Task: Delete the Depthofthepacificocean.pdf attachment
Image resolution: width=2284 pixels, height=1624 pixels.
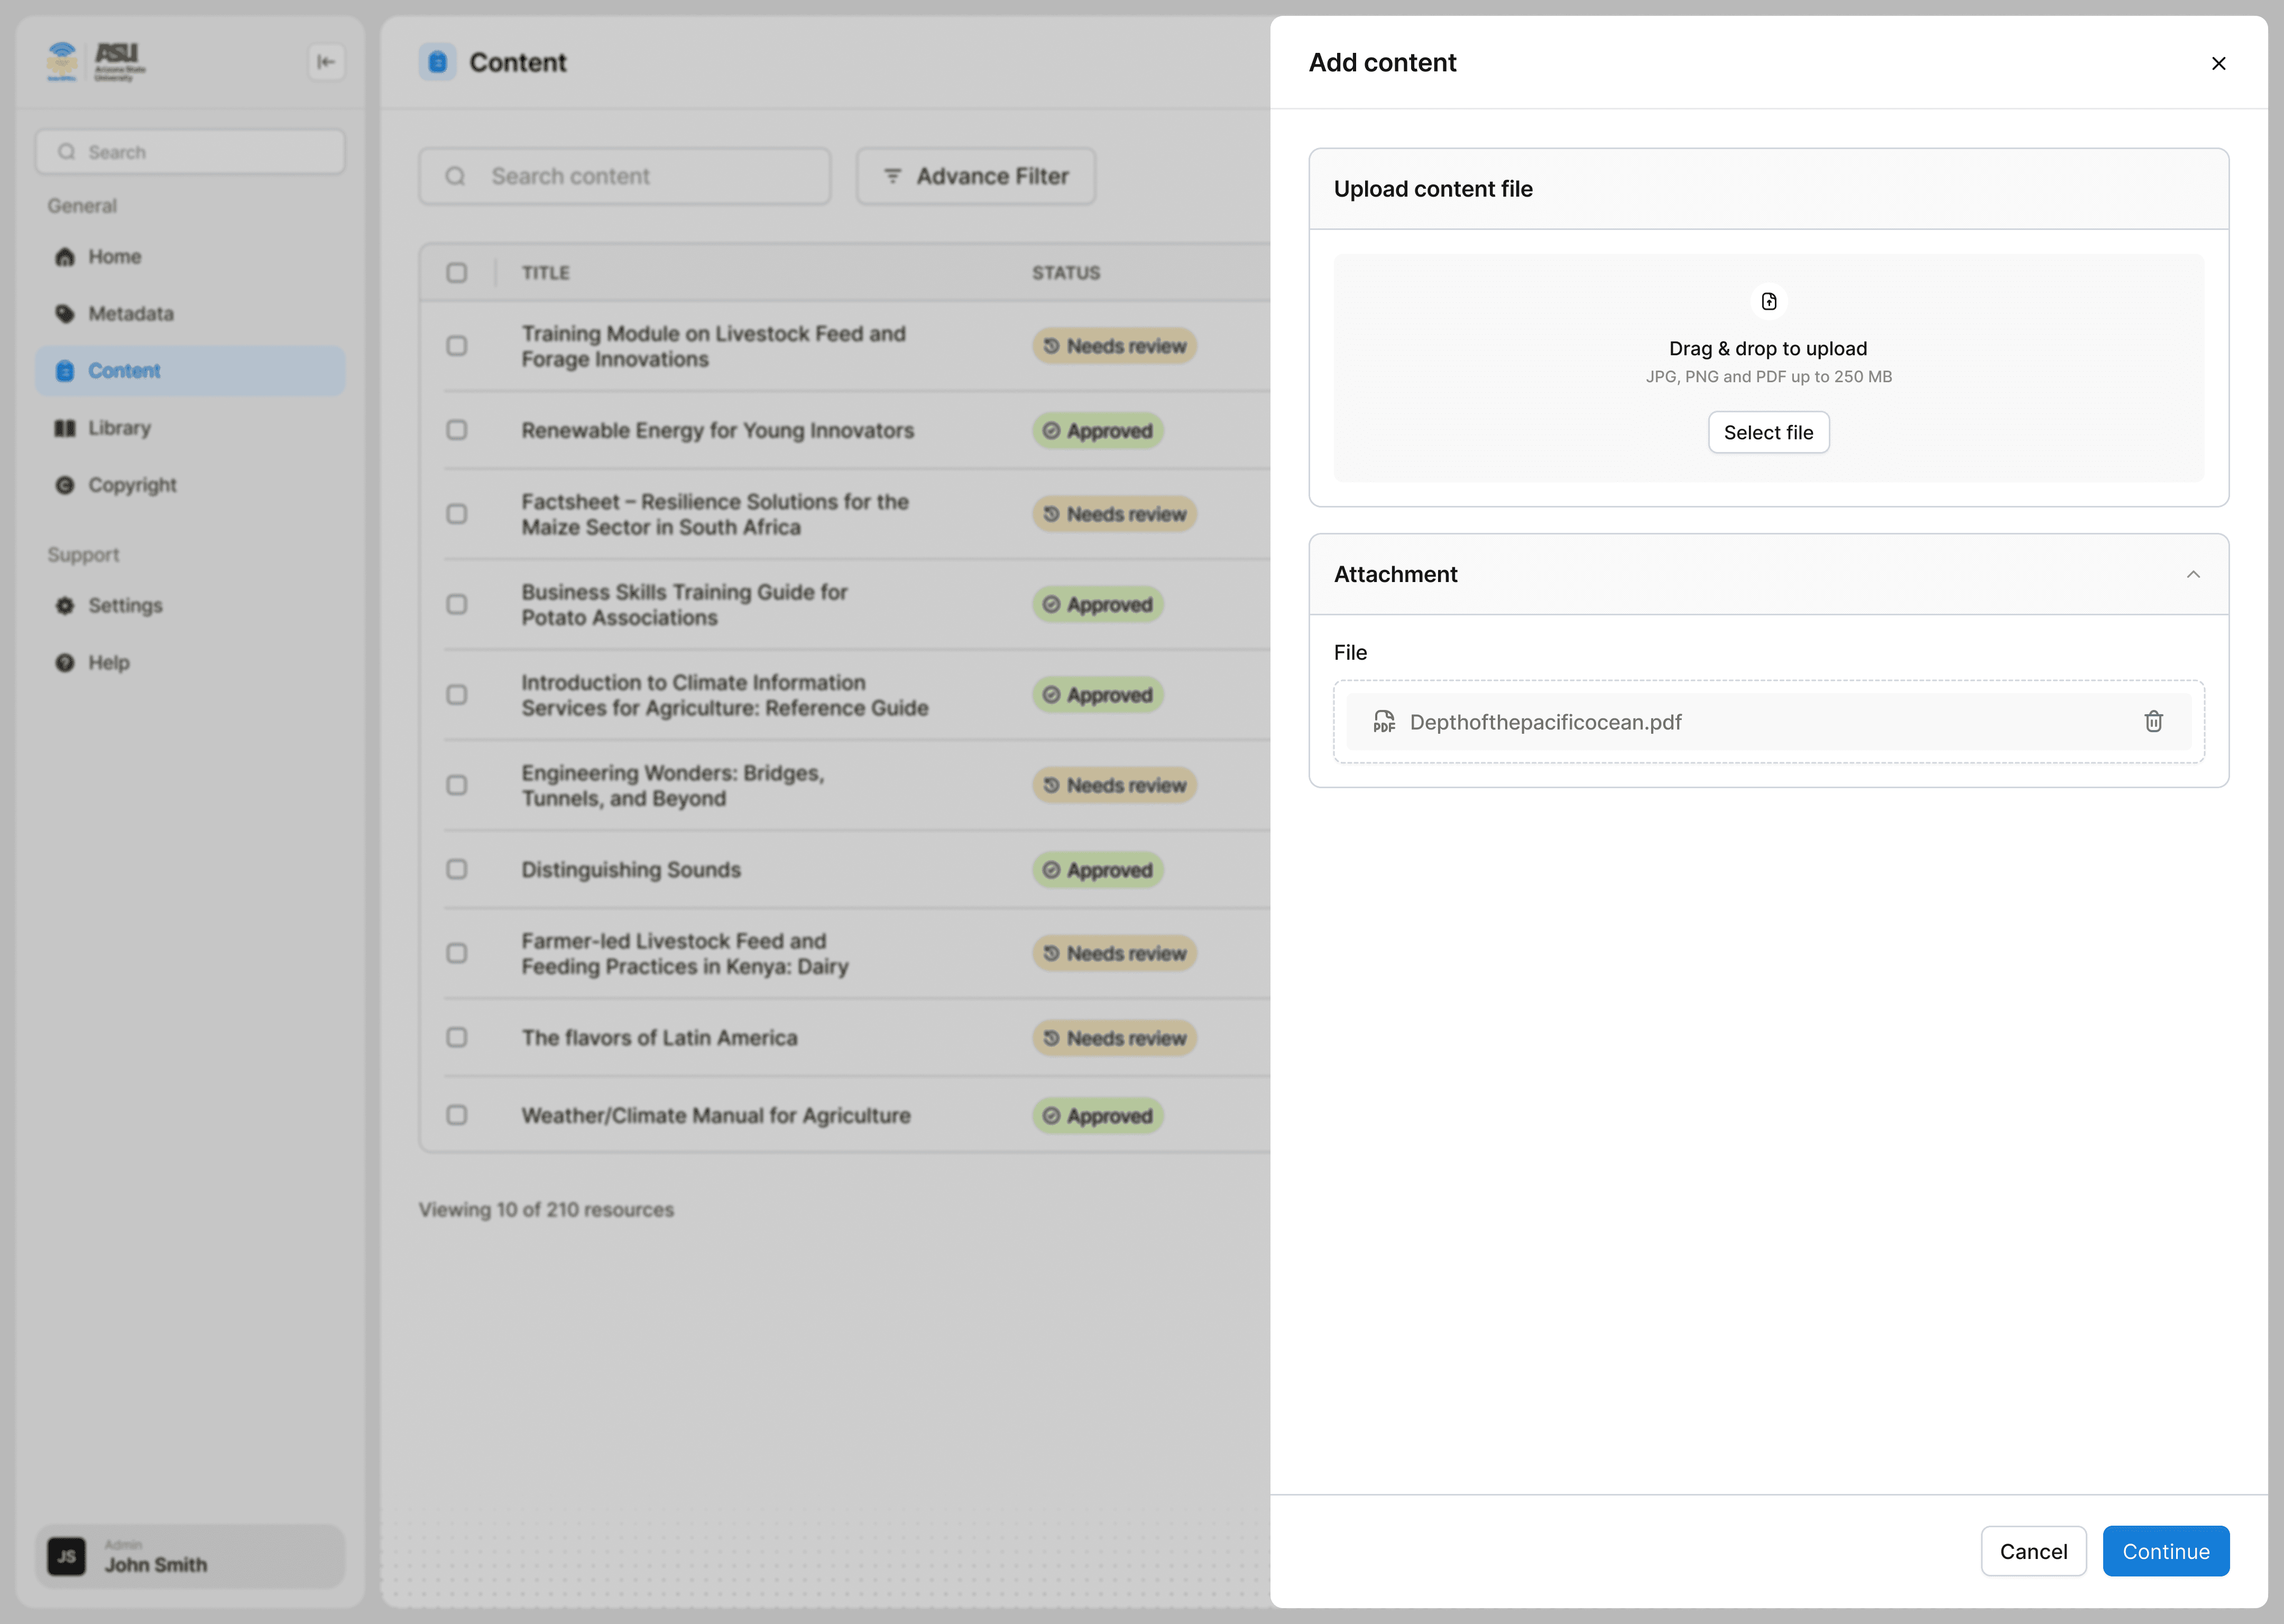Action: (2153, 721)
